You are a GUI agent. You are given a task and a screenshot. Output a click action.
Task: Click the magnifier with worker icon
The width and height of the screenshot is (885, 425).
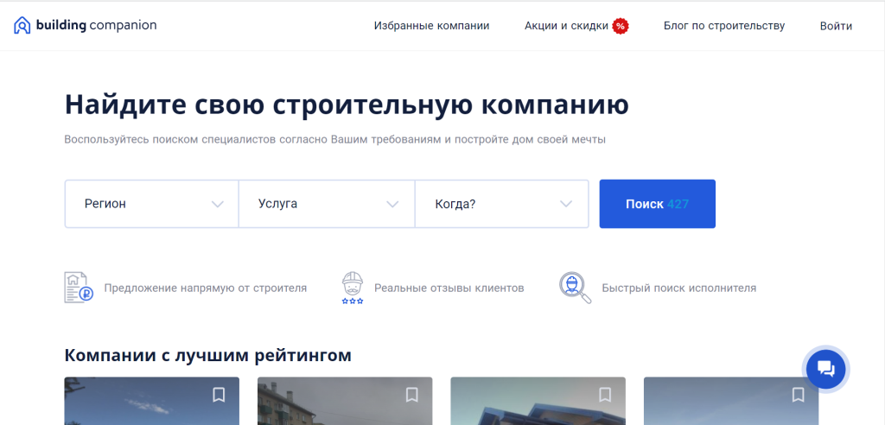(x=575, y=288)
